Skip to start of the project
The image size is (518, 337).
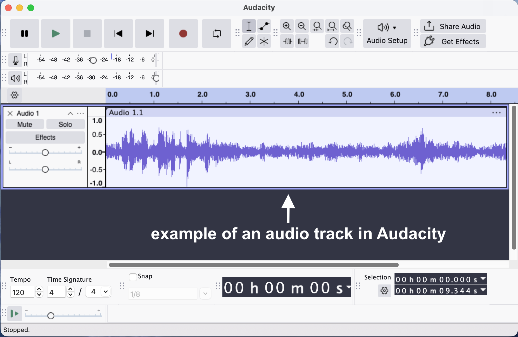[118, 34]
